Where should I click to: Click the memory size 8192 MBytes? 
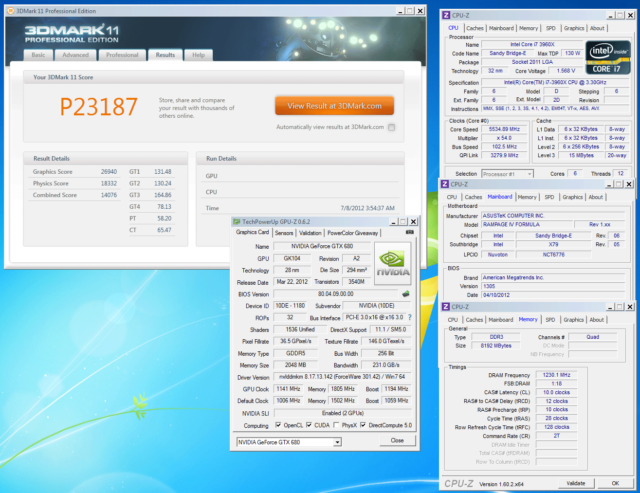[496, 346]
